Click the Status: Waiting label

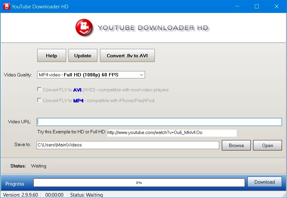click(x=29, y=166)
